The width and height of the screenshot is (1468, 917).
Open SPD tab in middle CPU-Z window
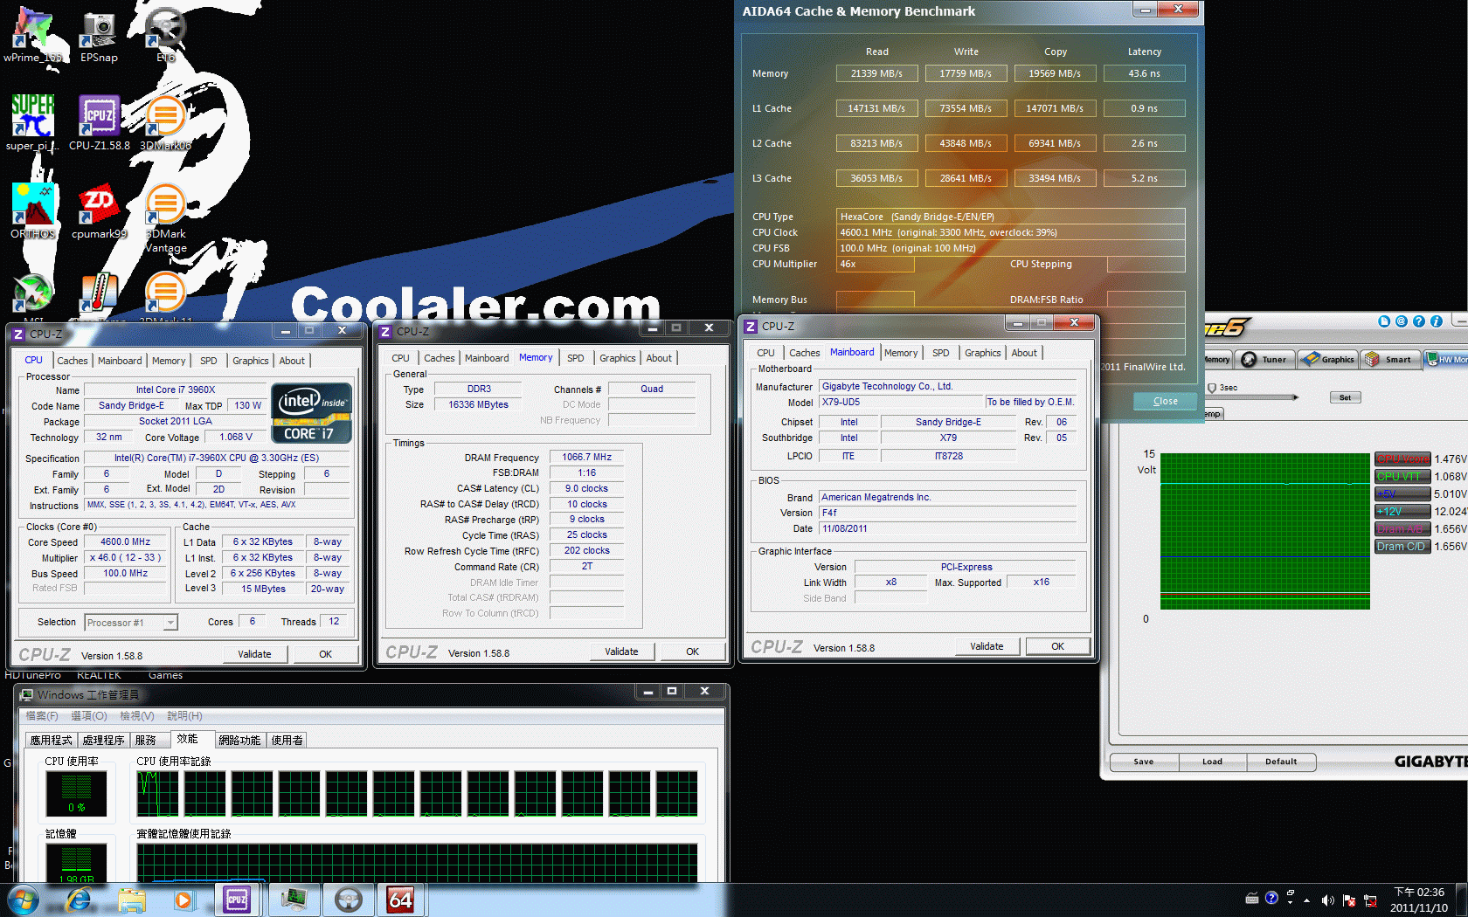575,358
